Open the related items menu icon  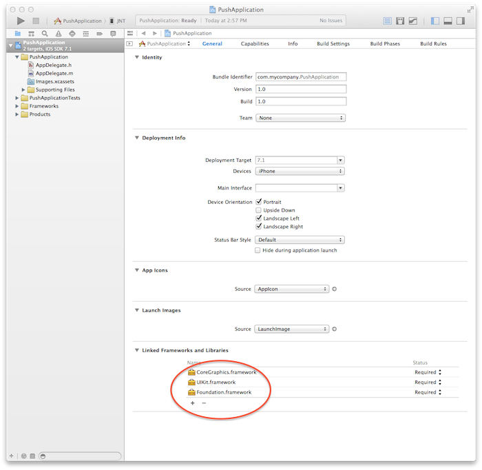(x=130, y=33)
